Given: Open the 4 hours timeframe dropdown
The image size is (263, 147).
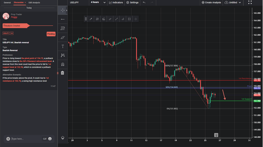Looking at the screenshot, I should (98, 2).
